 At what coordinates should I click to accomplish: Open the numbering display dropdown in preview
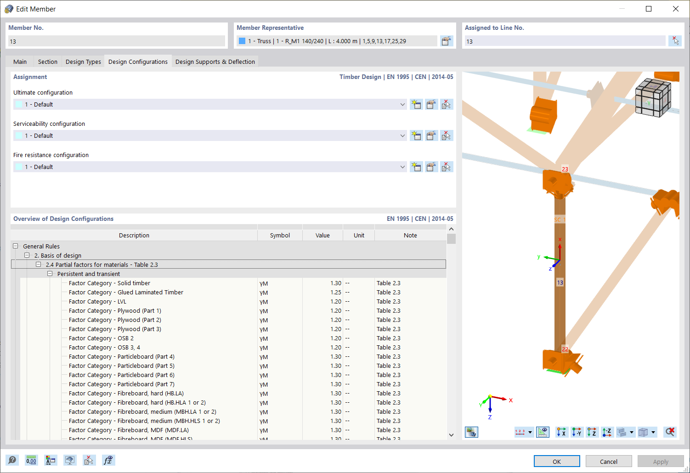(x=530, y=432)
